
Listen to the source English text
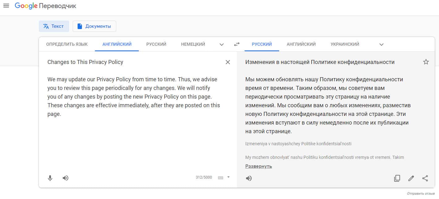coord(66,178)
